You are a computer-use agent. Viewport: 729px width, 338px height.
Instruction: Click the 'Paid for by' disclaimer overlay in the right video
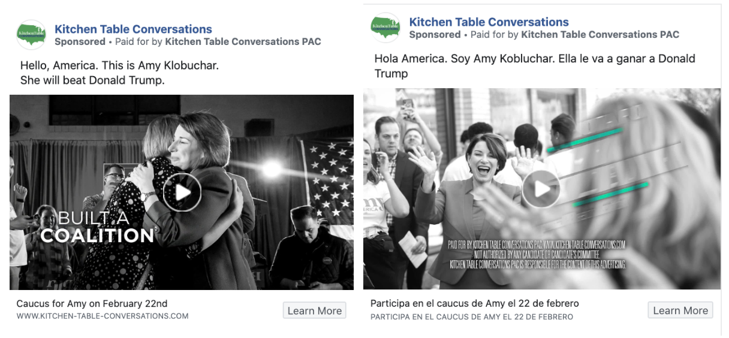coord(537,254)
